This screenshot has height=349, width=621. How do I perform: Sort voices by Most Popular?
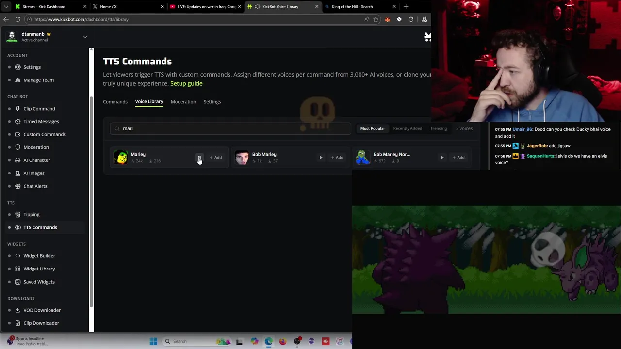(373, 128)
